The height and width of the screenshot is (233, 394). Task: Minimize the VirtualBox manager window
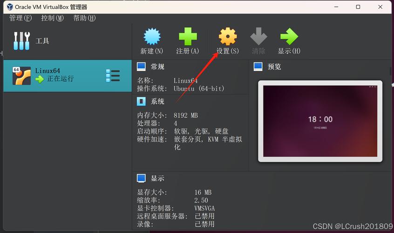click(336, 7)
